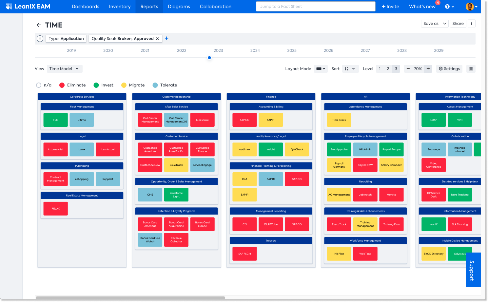This screenshot has height=302, width=488.
Task: Click the Type: Application filter chip
Action: (66, 39)
